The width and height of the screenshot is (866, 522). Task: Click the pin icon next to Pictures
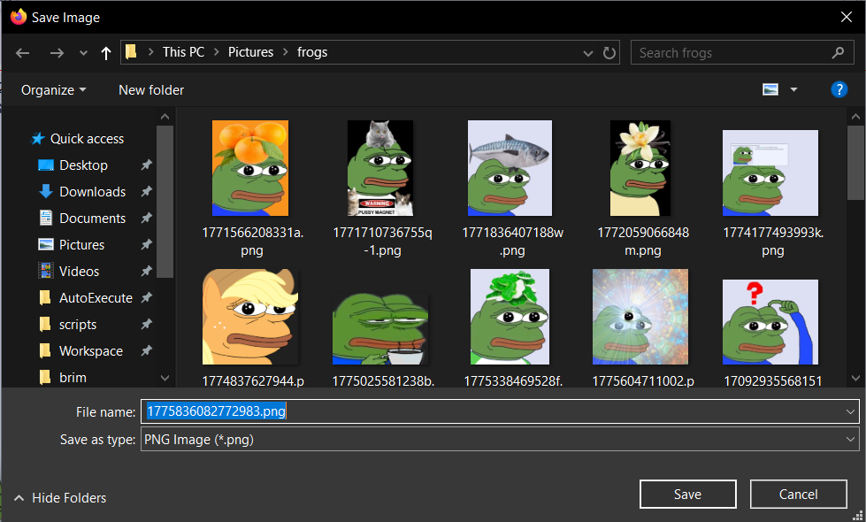pyautogui.click(x=146, y=245)
